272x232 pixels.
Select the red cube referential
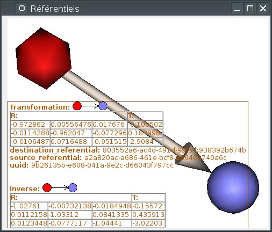tap(44, 59)
